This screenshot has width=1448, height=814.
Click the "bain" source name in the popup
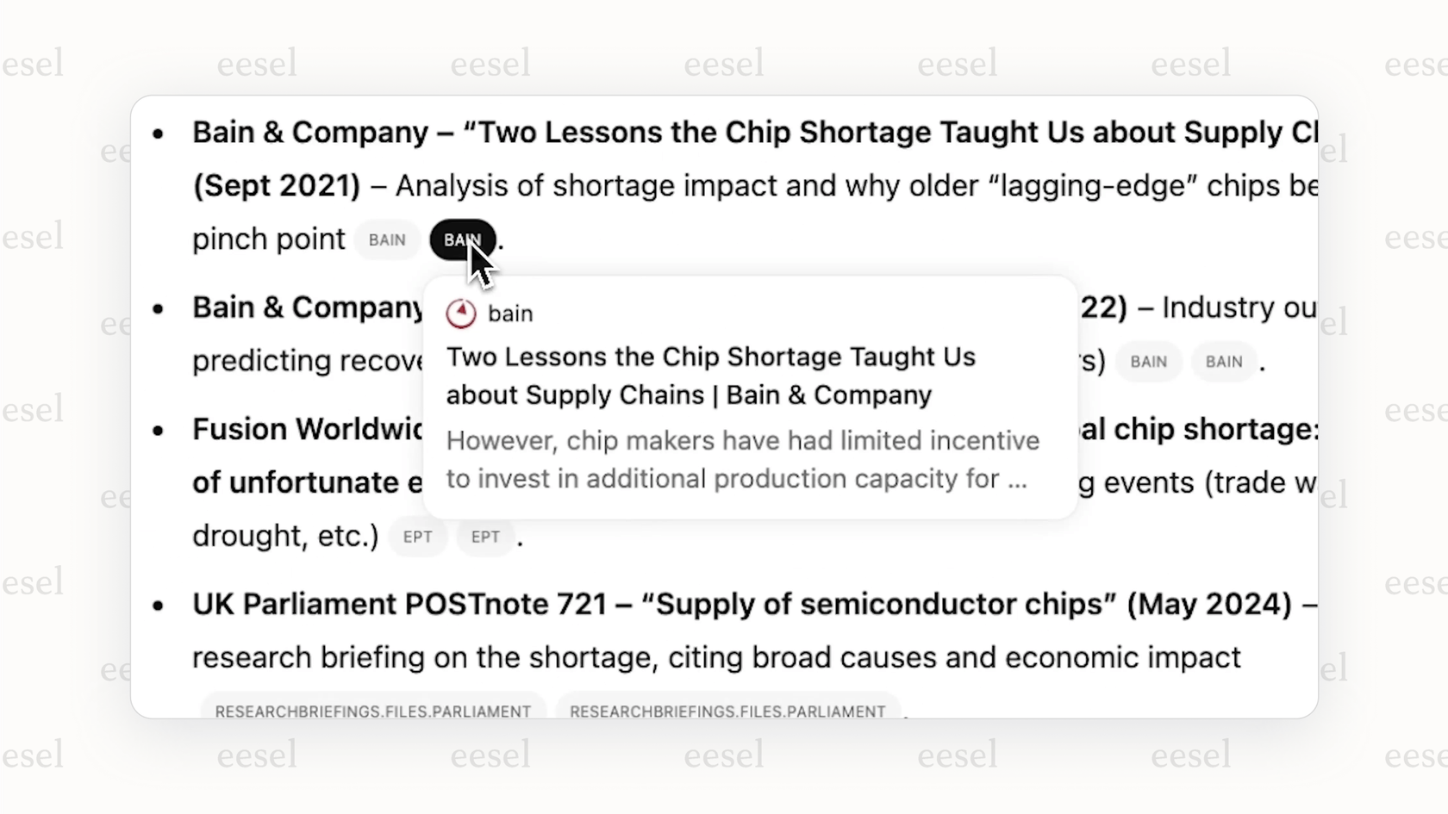point(510,314)
